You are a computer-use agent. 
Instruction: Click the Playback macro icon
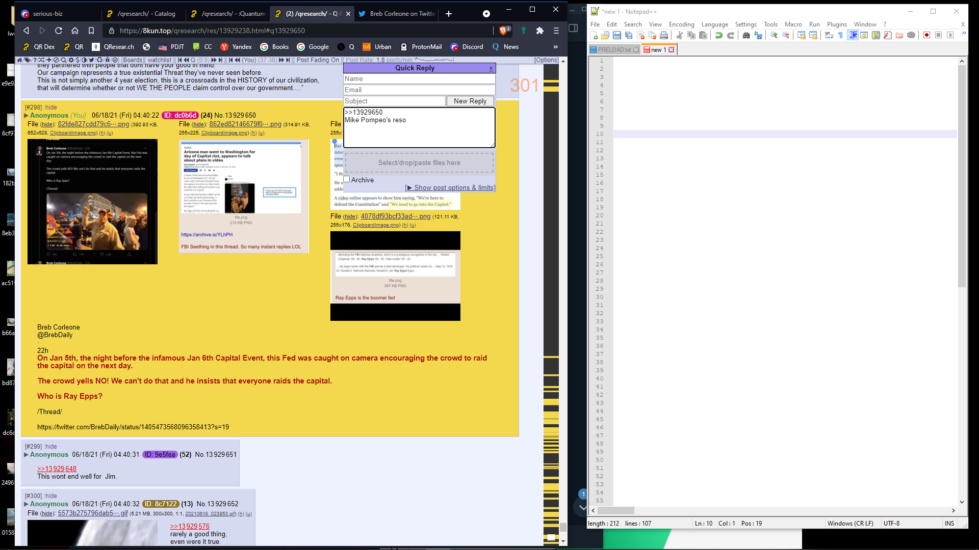point(950,35)
